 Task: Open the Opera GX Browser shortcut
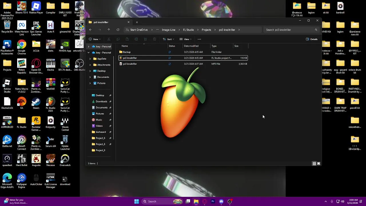[36, 66]
